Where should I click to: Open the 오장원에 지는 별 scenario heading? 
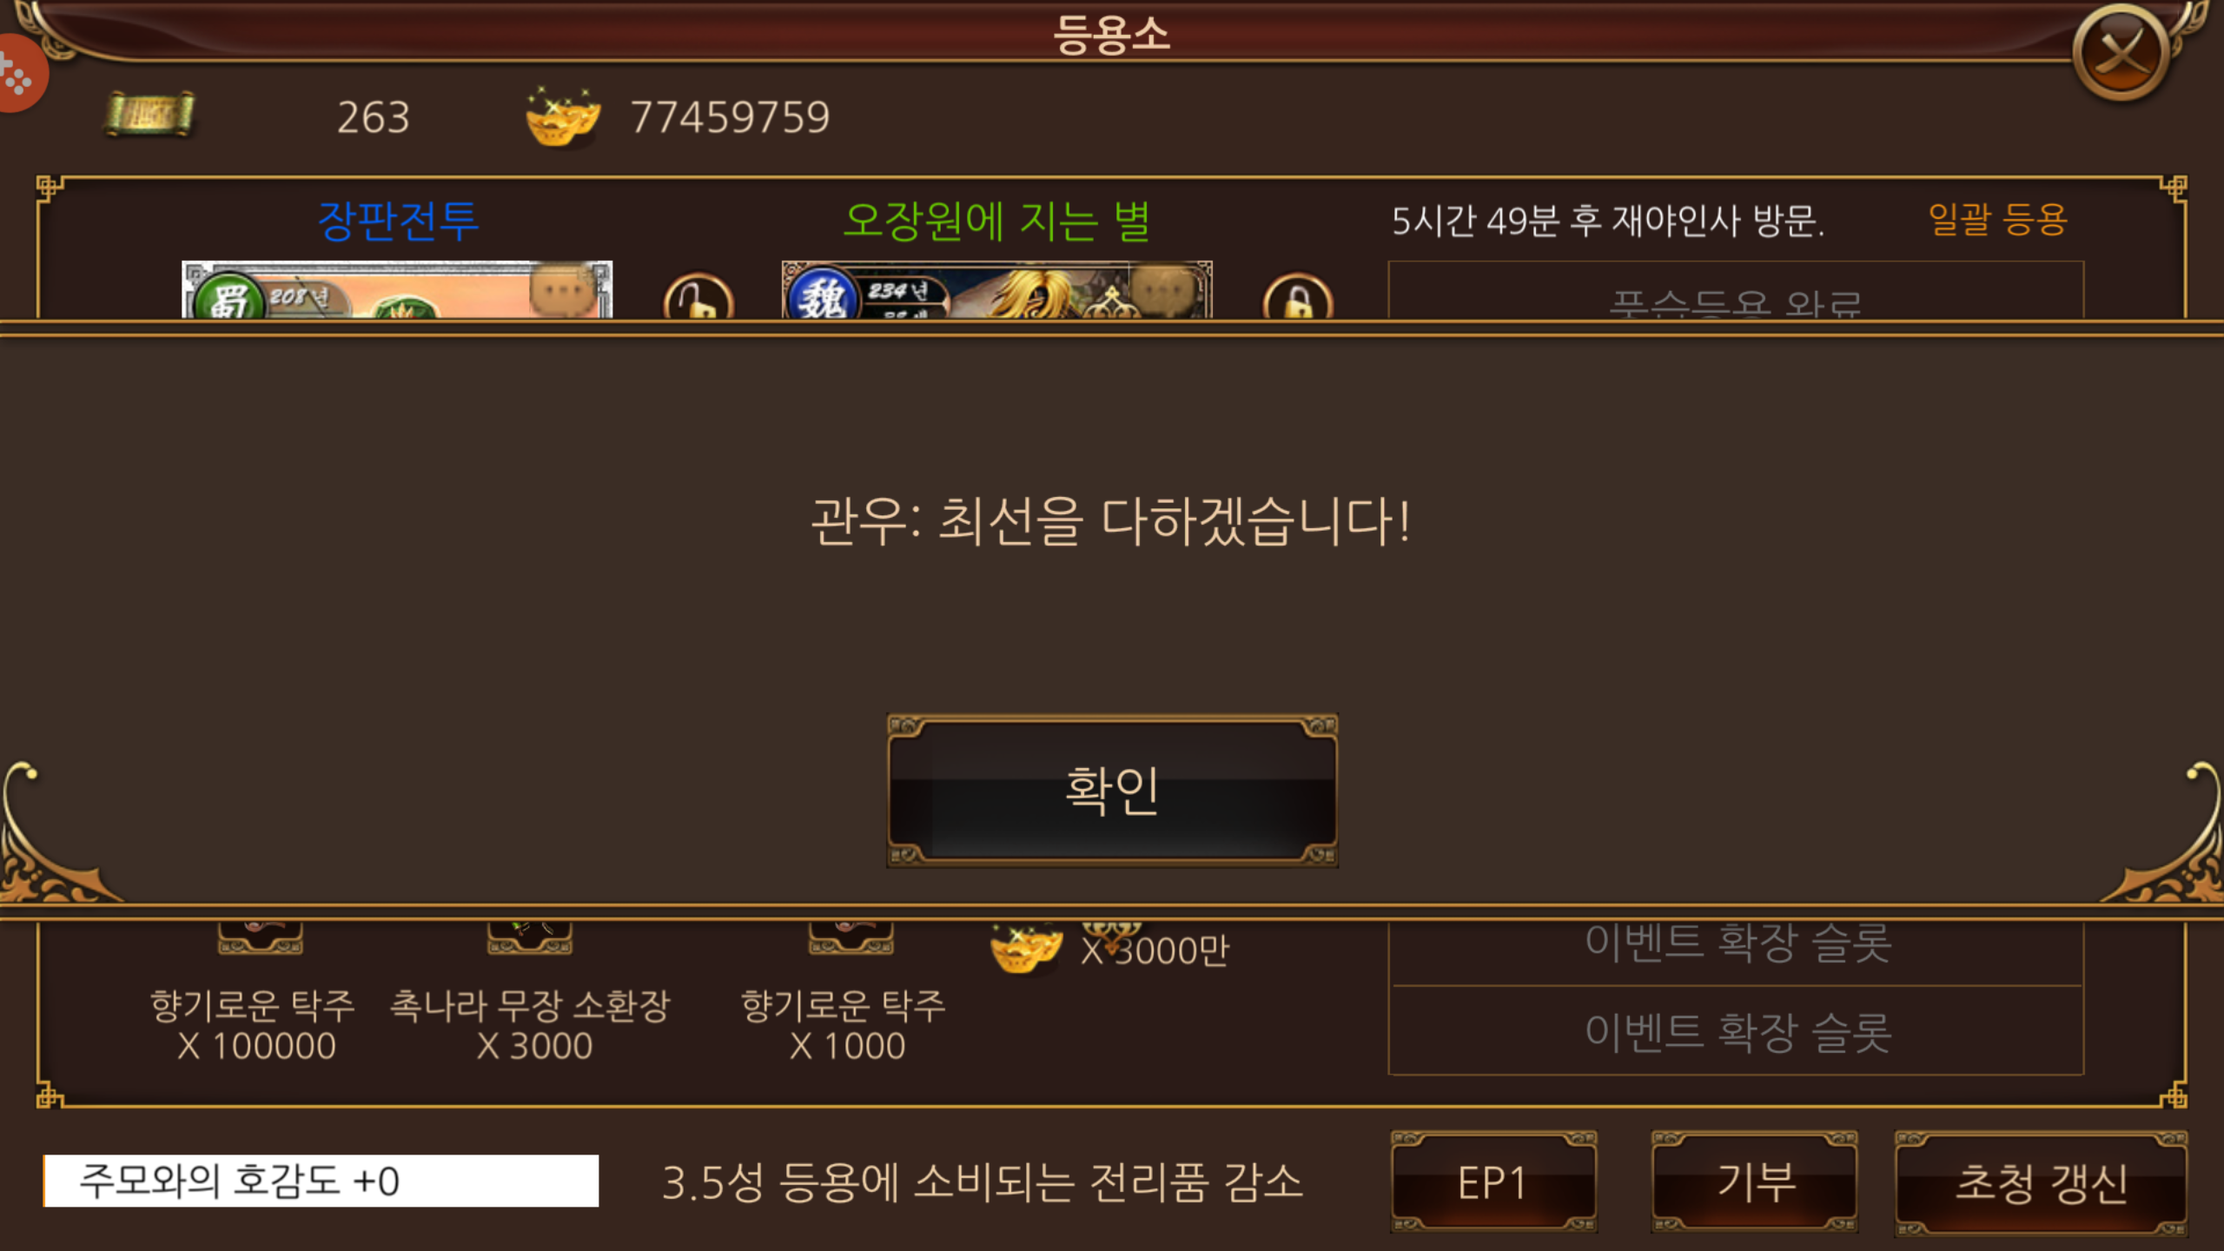[997, 220]
